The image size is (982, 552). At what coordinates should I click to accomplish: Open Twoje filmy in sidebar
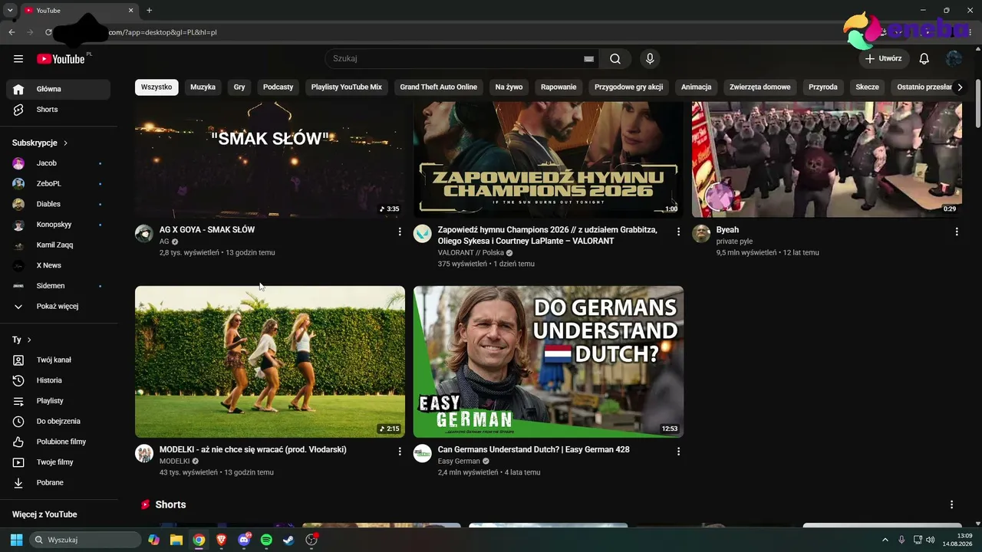[58, 462]
